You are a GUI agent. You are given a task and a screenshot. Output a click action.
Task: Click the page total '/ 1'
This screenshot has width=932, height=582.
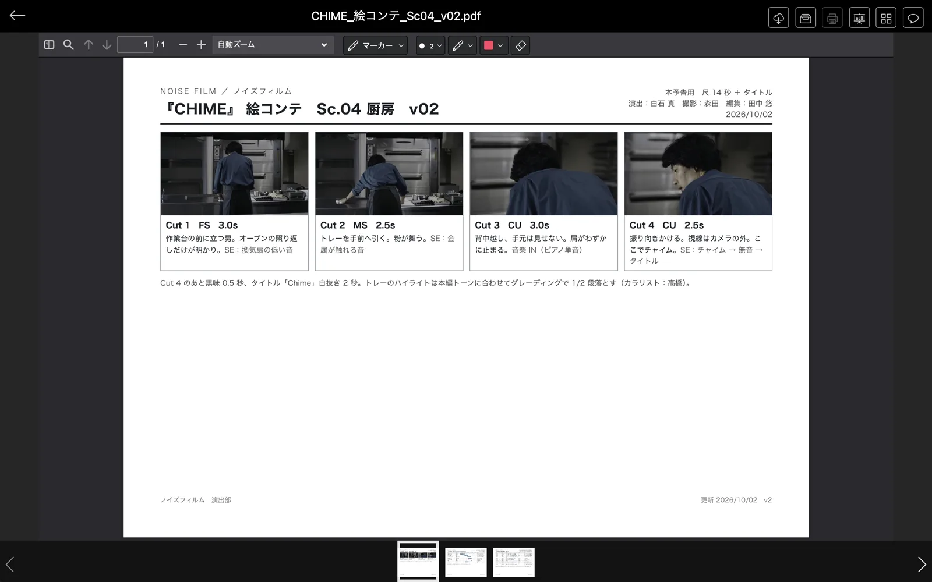pos(161,45)
